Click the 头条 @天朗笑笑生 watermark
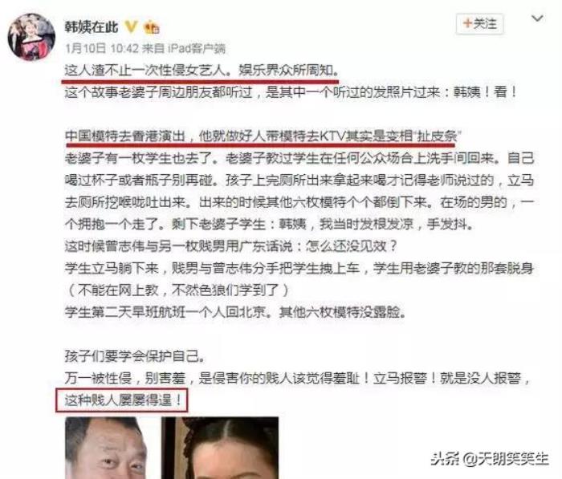 pos(490,459)
